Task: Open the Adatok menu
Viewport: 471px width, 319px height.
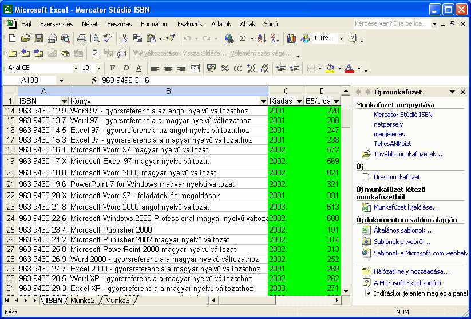Action: coord(221,24)
